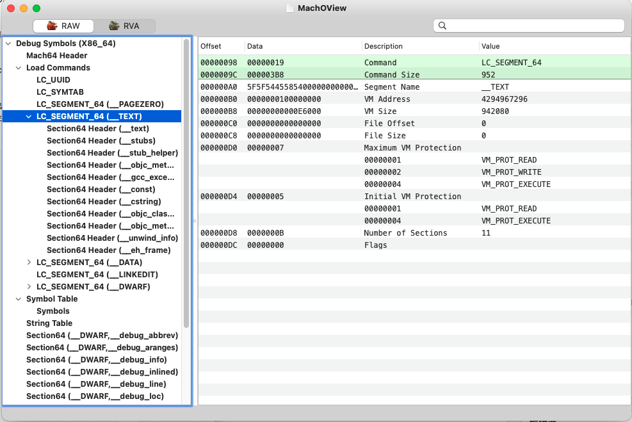The width and height of the screenshot is (632, 422).
Task: Select offset 000000DC cell
Action: 219,245
